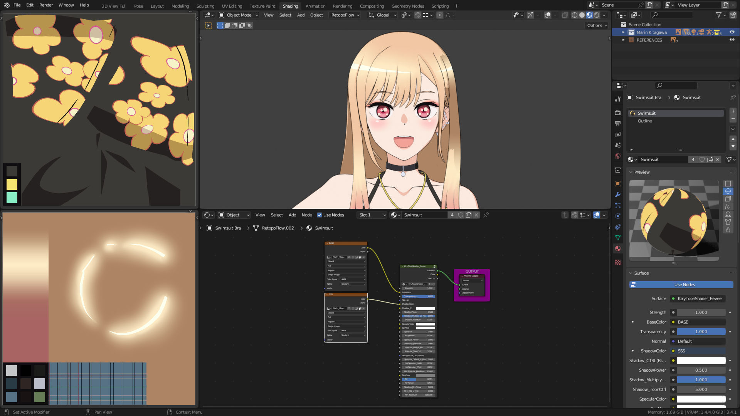Expand REFERENCES collection tree
This screenshot has height=416, width=740.
623,40
